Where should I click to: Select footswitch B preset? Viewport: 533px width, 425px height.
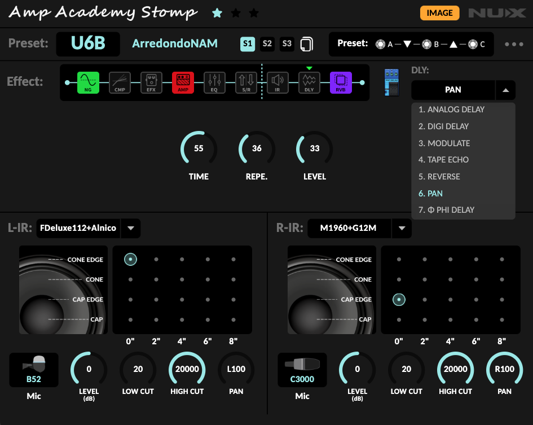[x=426, y=44]
